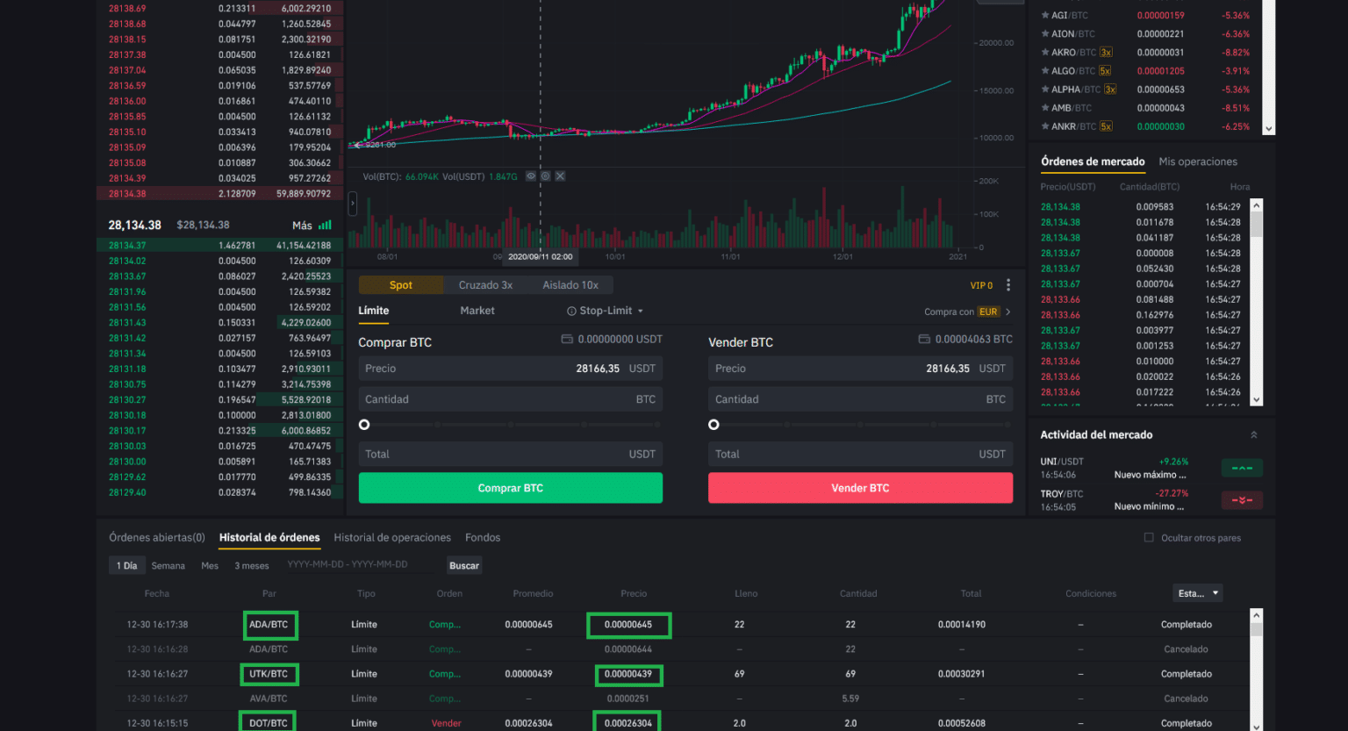Viewport: 1348px width, 731px height.
Task: Enable Ocultar otros pares checkbox
Action: click(1149, 537)
